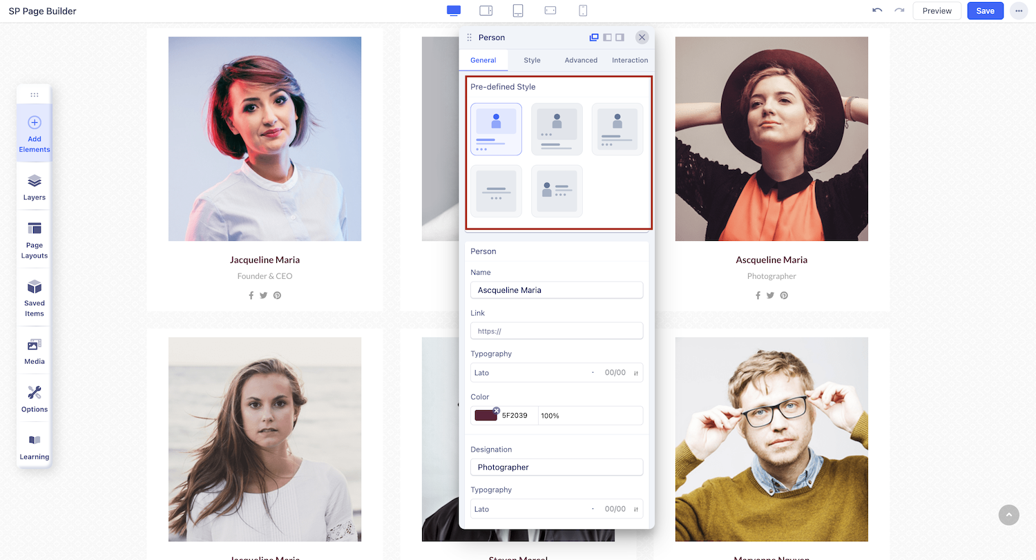Viewport: 1036px width, 560px height.
Task: Dock the Person panel to the left
Action: click(607, 37)
